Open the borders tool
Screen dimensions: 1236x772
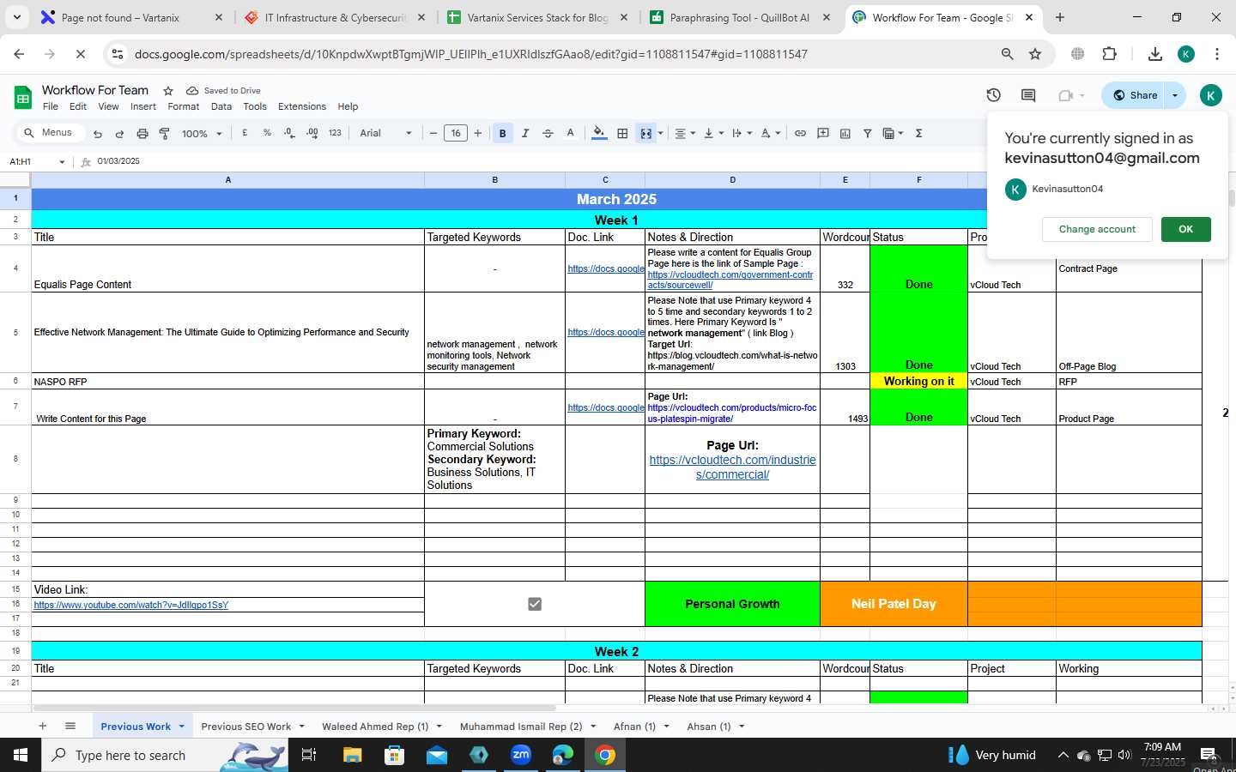coord(622,133)
